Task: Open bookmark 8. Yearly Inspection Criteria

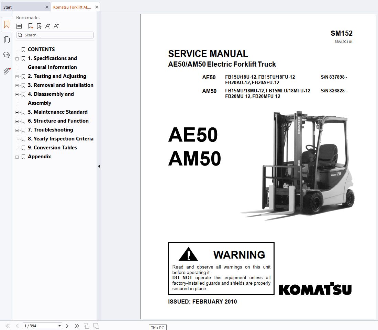Action: (60, 138)
